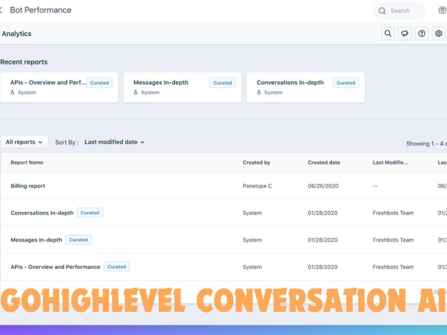Click Freshbots Team in Messages In-depth row

tap(393, 240)
